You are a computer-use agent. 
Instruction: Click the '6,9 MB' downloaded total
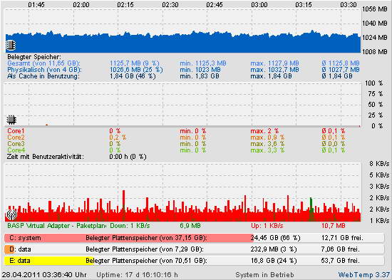(x=190, y=226)
